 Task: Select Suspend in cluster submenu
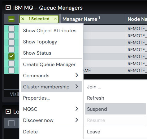(x=115, y=109)
